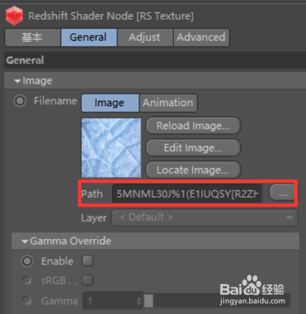The height and width of the screenshot is (314, 306).
Task: Click the Edit Image button
Action: coord(193,147)
